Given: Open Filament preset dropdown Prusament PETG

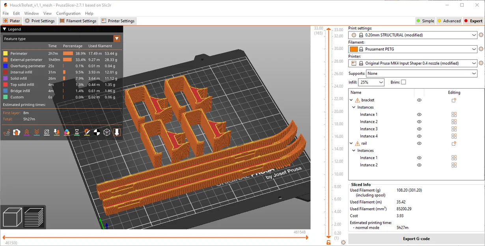Looking at the screenshot, I should [x=413, y=49].
